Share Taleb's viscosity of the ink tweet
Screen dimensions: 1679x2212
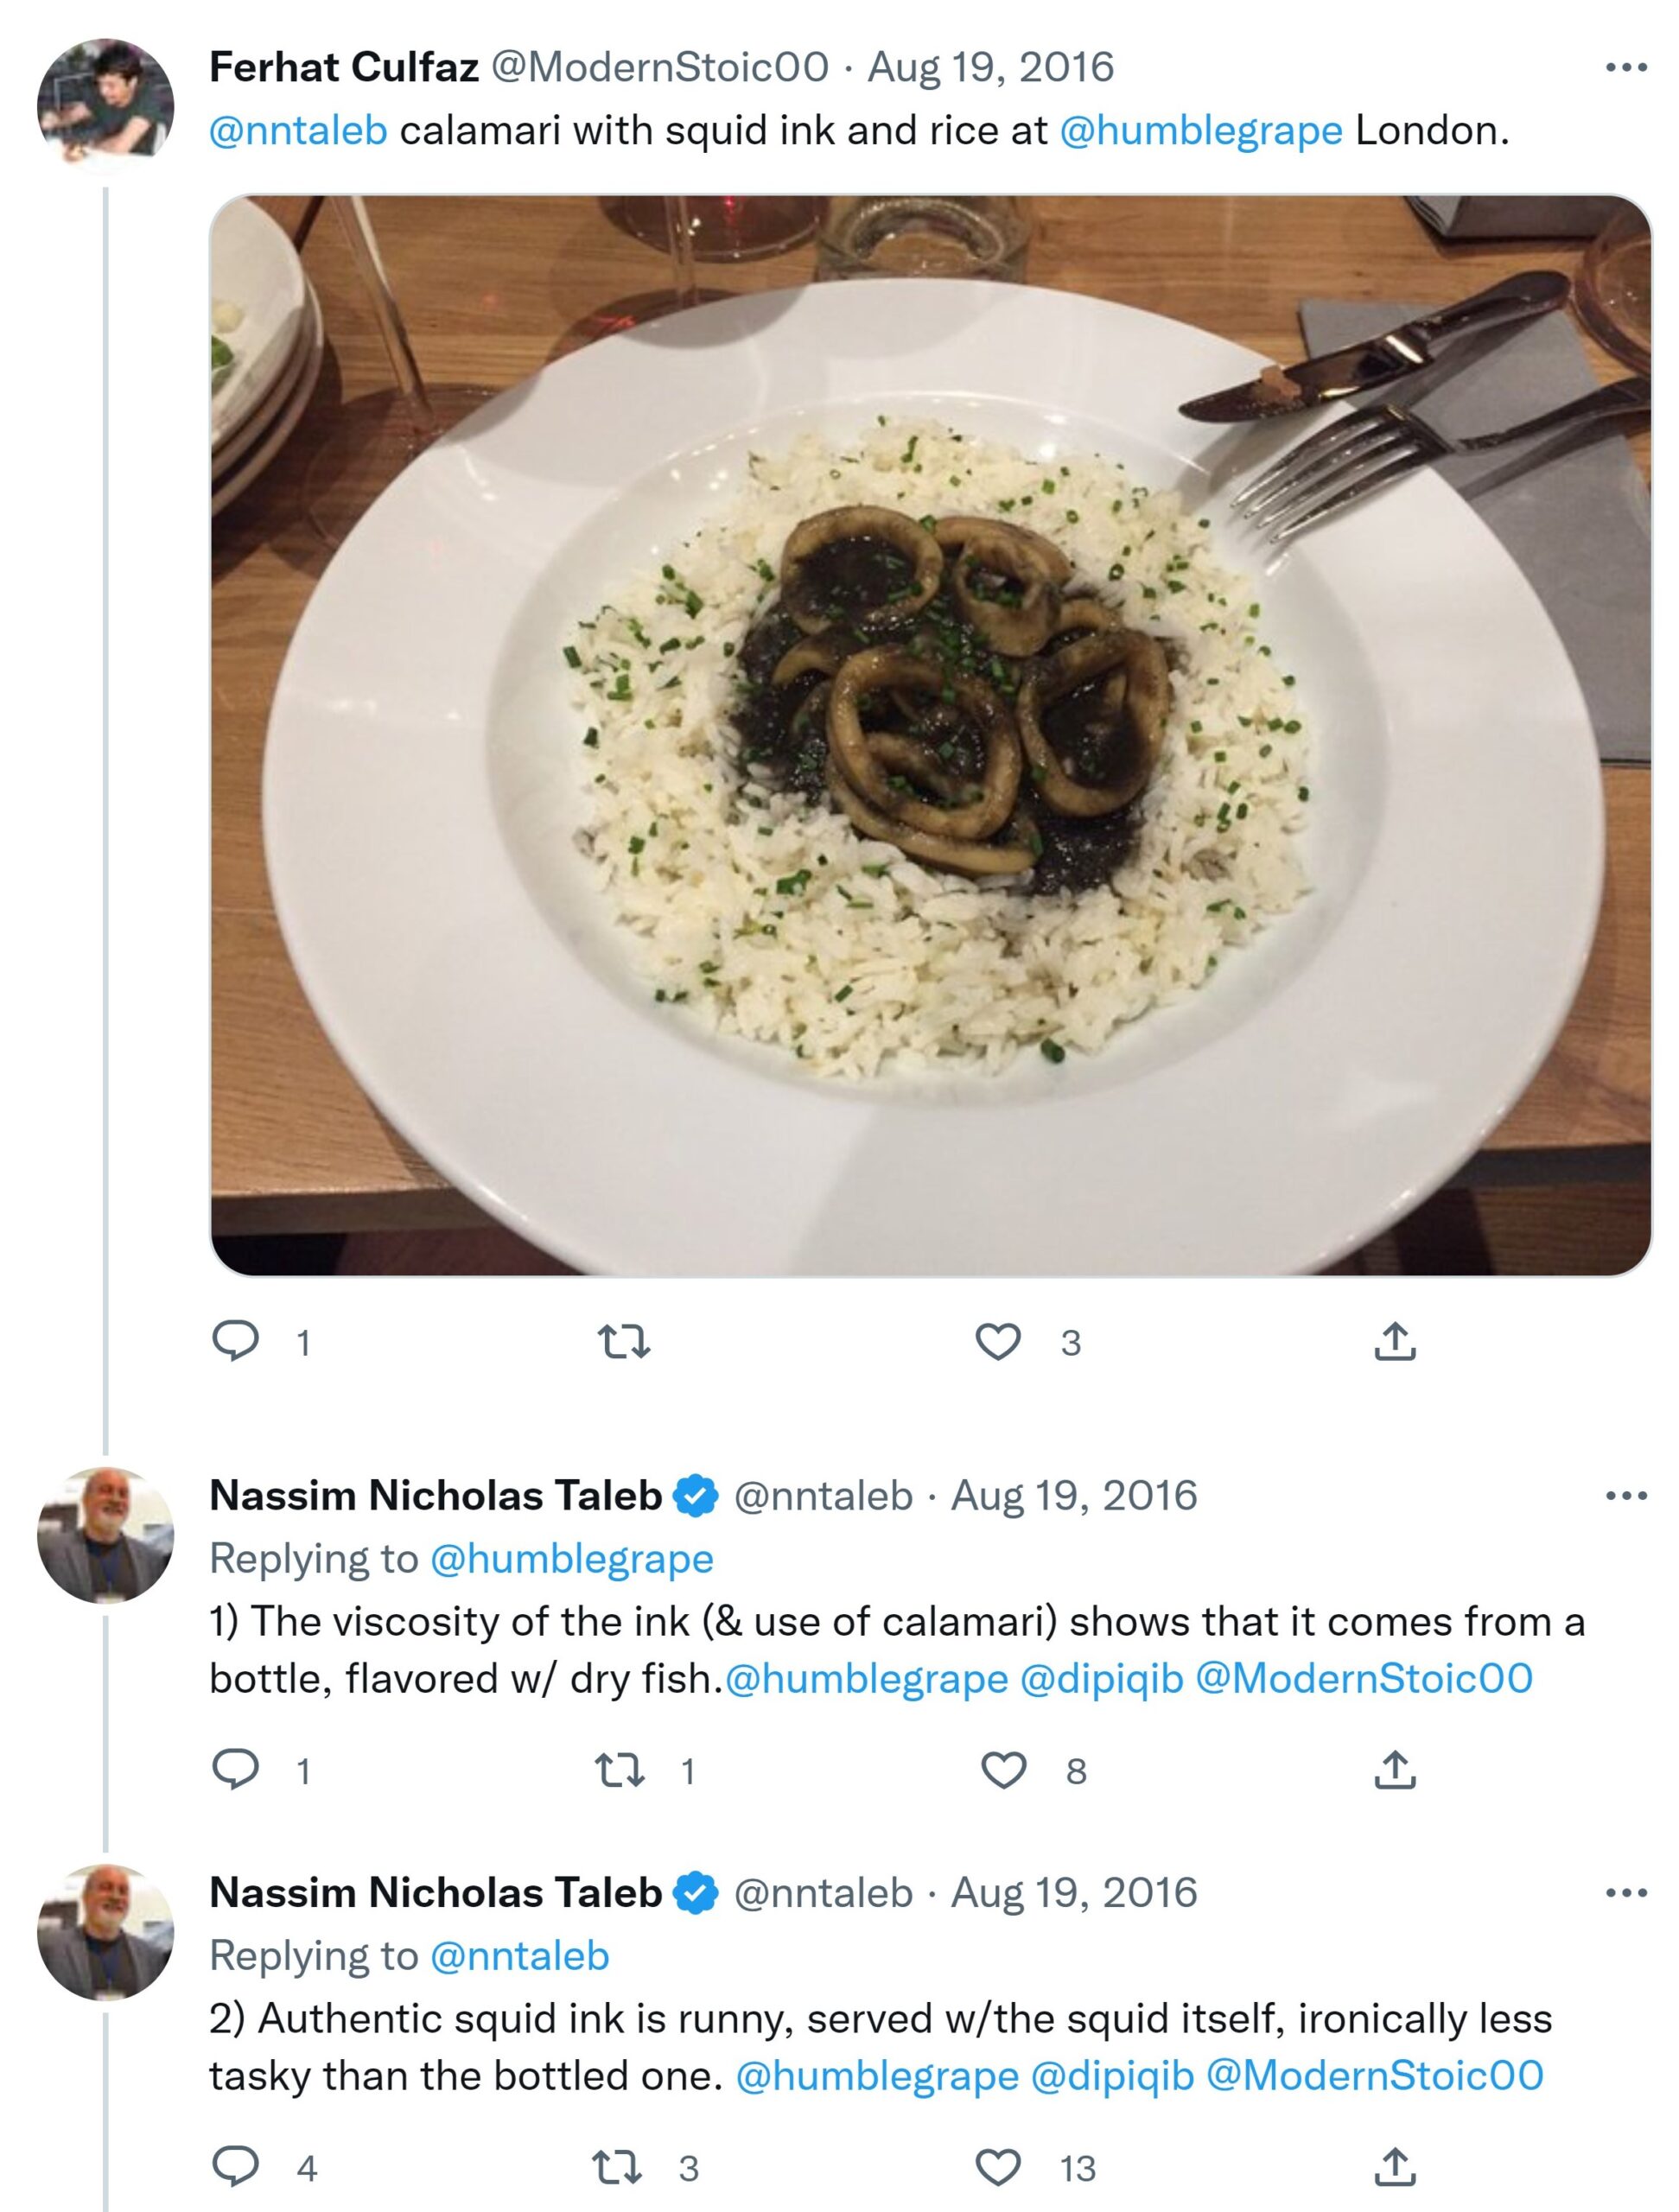pos(1395,1770)
